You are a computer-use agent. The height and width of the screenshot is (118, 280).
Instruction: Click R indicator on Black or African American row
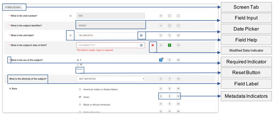coord(170,104)
